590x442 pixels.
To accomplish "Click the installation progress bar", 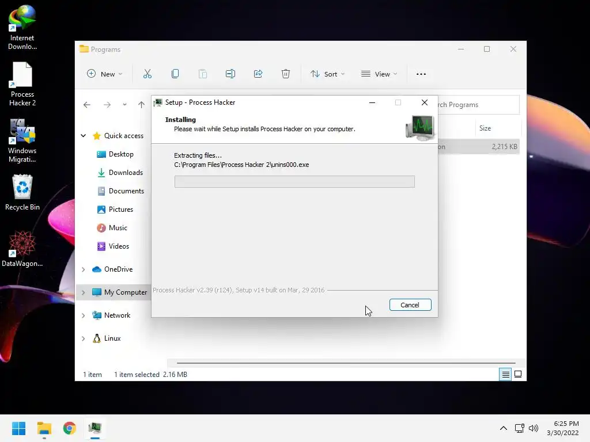I will [294, 181].
